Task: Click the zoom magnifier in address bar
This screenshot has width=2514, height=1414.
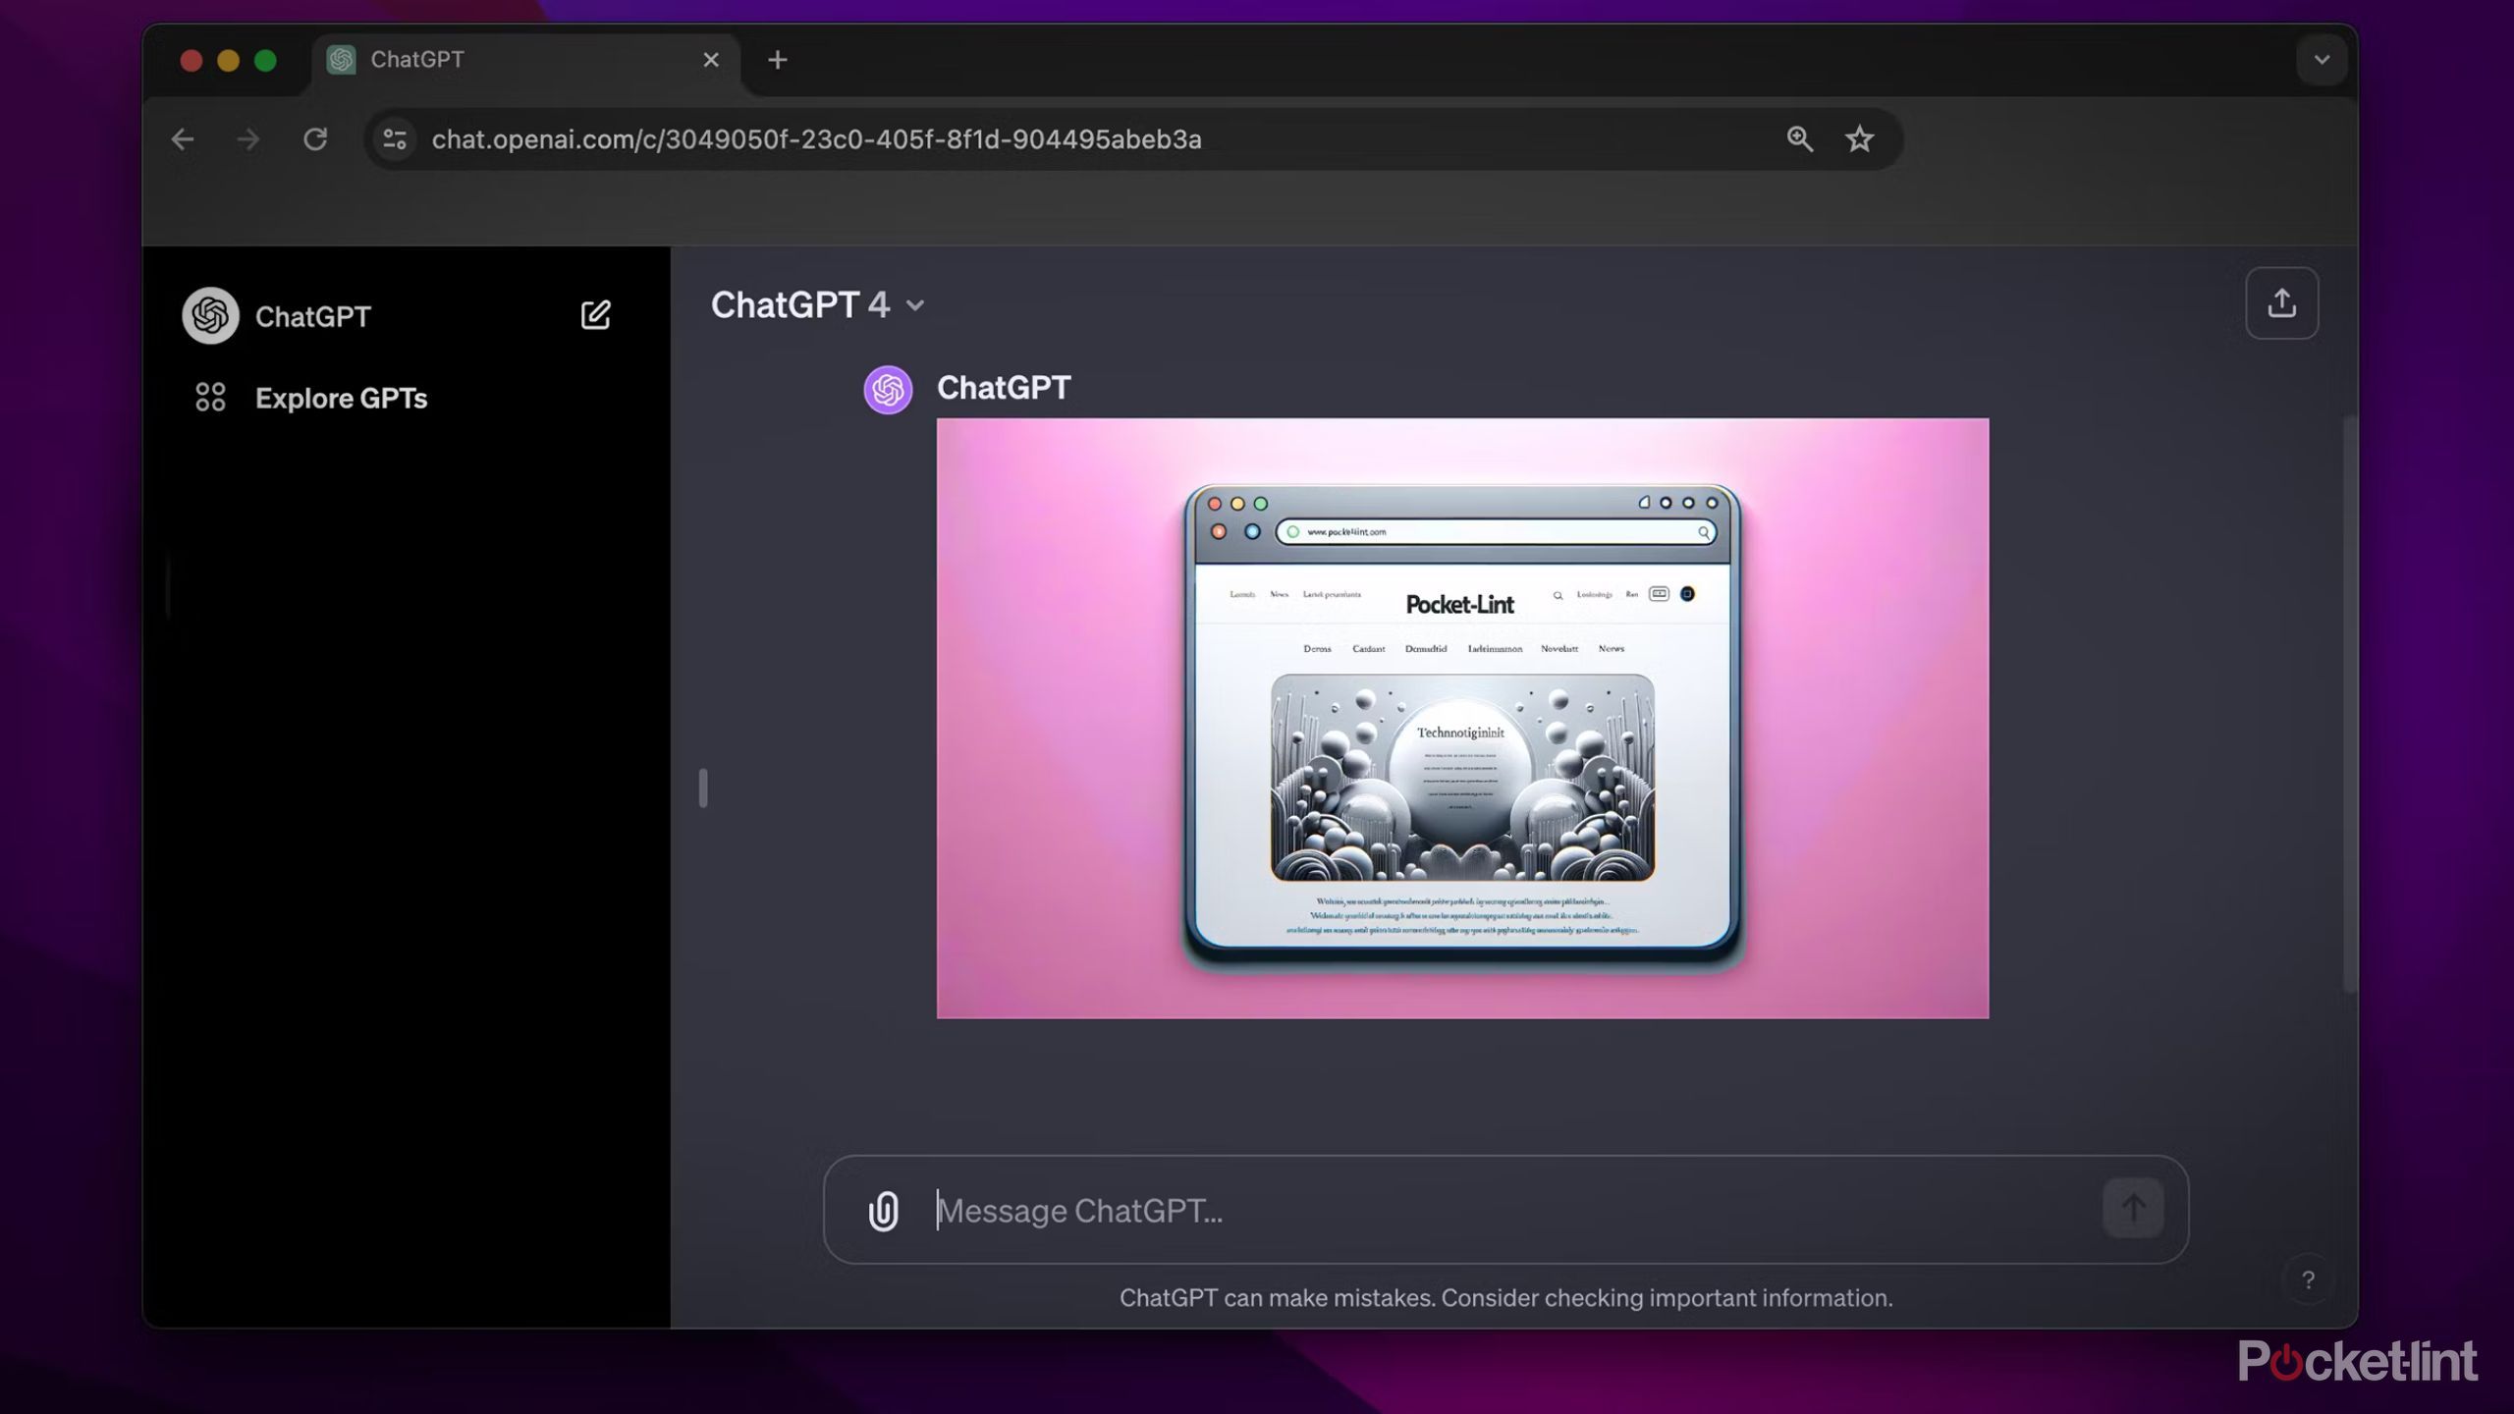Action: click(x=1799, y=138)
